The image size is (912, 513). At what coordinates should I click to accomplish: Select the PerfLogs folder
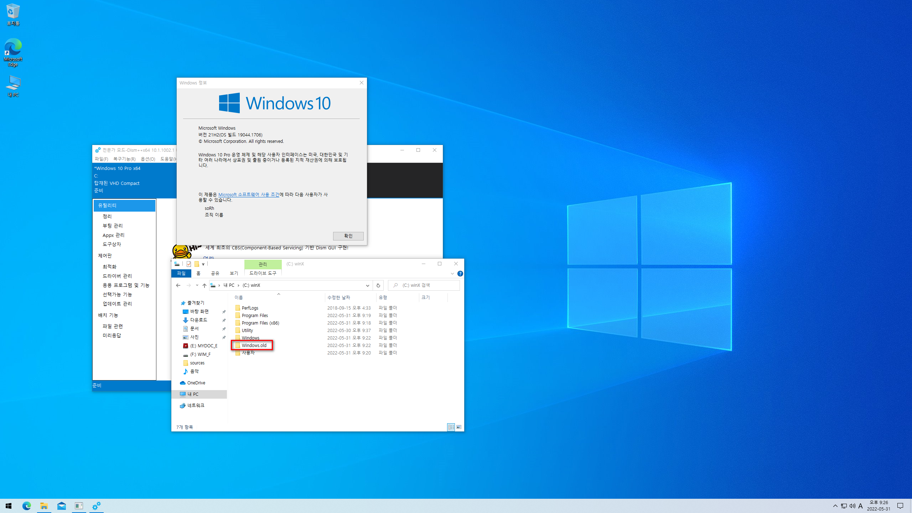point(250,308)
